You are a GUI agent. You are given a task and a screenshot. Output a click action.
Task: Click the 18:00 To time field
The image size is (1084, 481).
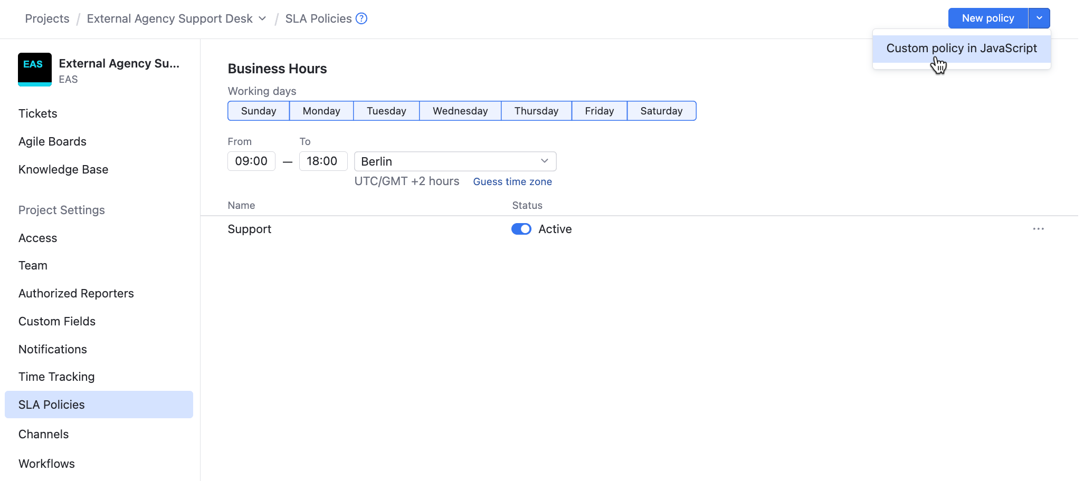point(322,161)
